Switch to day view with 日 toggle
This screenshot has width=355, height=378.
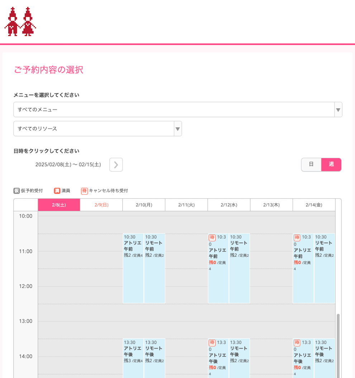click(311, 164)
